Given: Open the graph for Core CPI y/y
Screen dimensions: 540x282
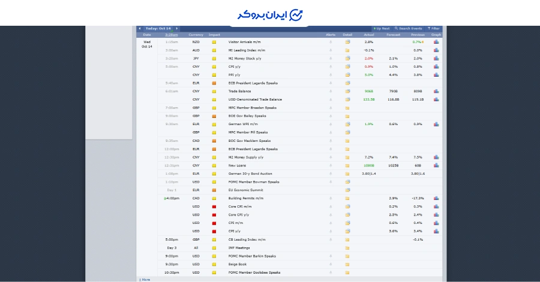Looking at the screenshot, I should (x=436, y=215).
